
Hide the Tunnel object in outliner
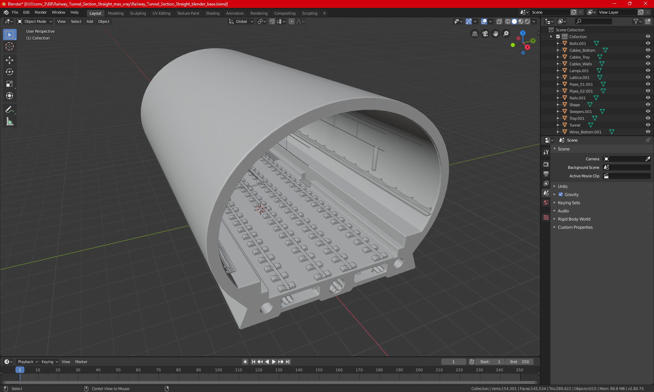[x=648, y=125]
